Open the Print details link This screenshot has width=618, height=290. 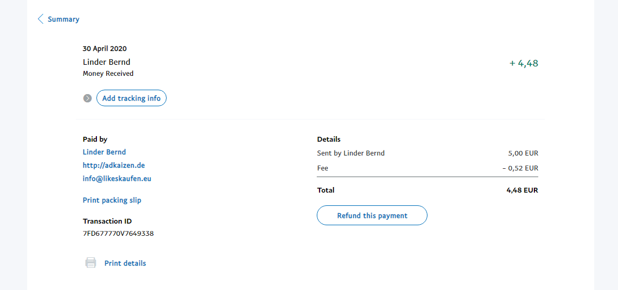(125, 263)
